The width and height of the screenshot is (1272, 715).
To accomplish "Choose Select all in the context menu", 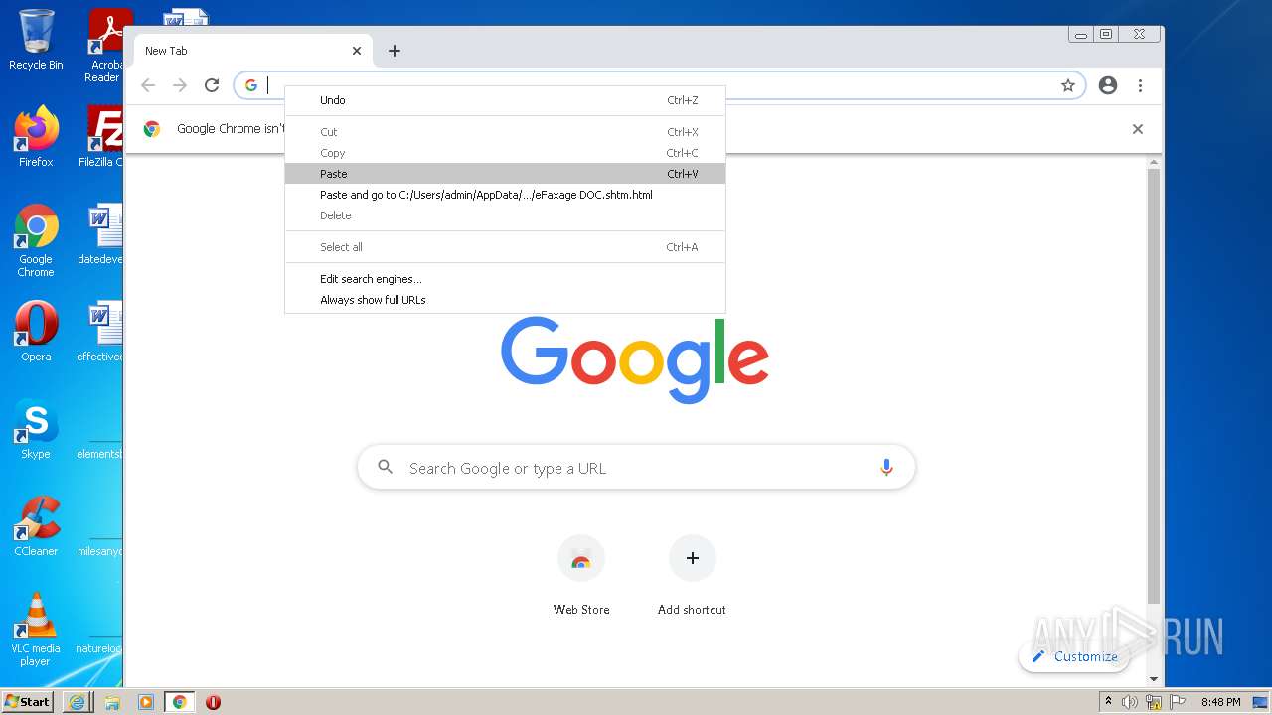I will [x=505, y=247].
